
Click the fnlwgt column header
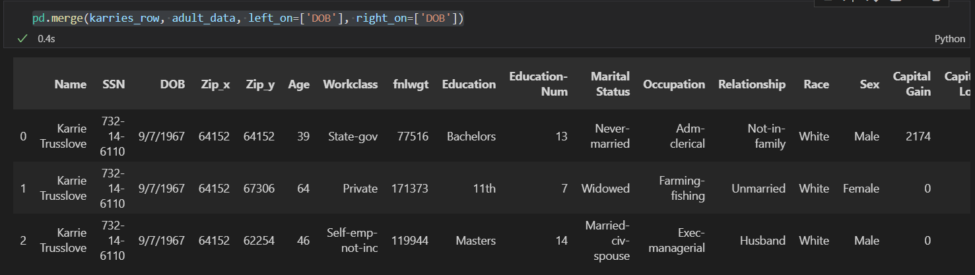tap(410, 84)
